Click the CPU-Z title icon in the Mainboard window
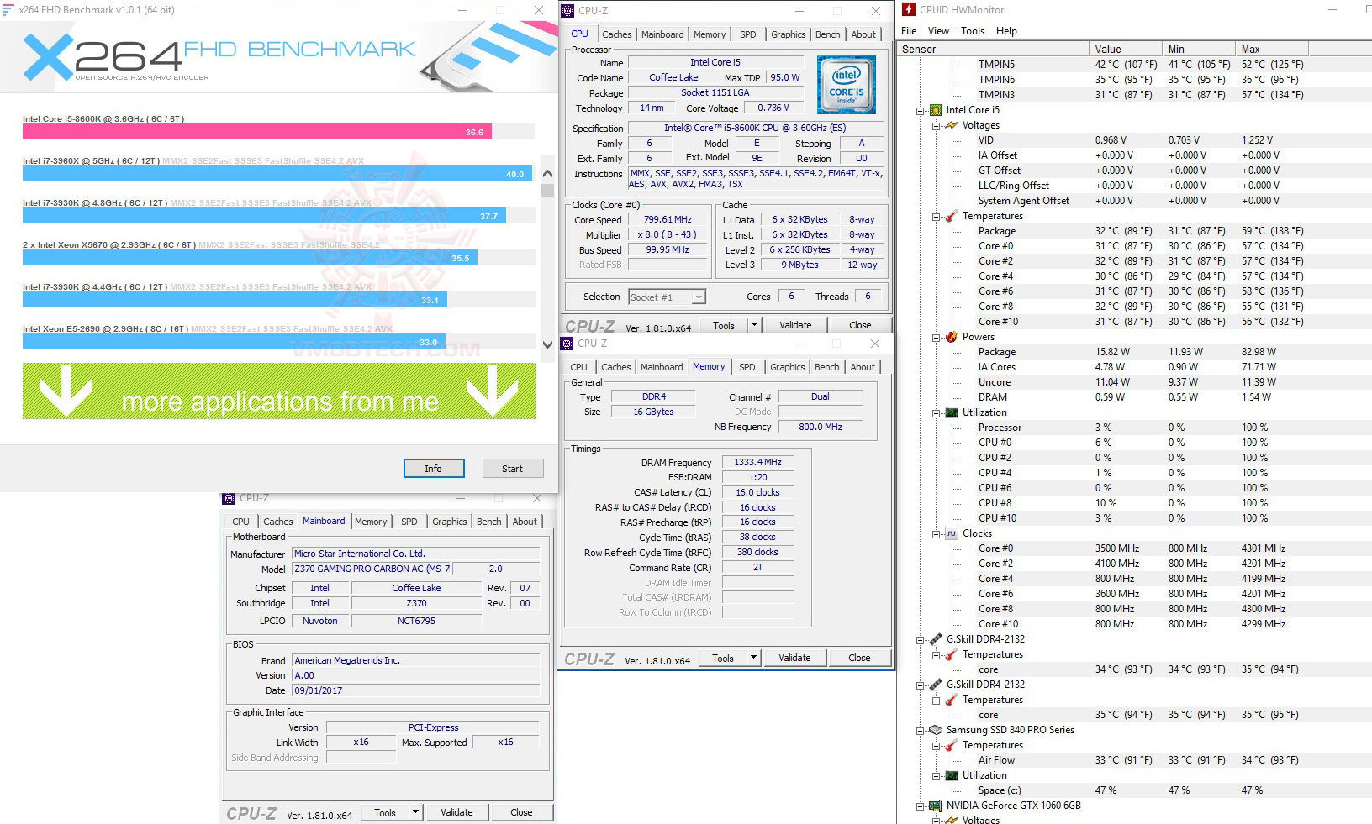 229,498
